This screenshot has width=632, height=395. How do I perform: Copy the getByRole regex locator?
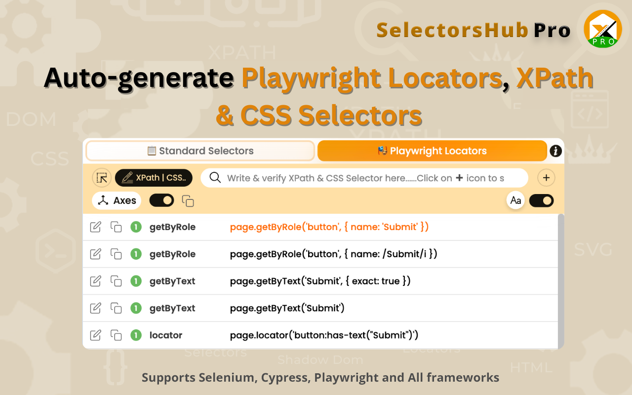tap(116, 254)
